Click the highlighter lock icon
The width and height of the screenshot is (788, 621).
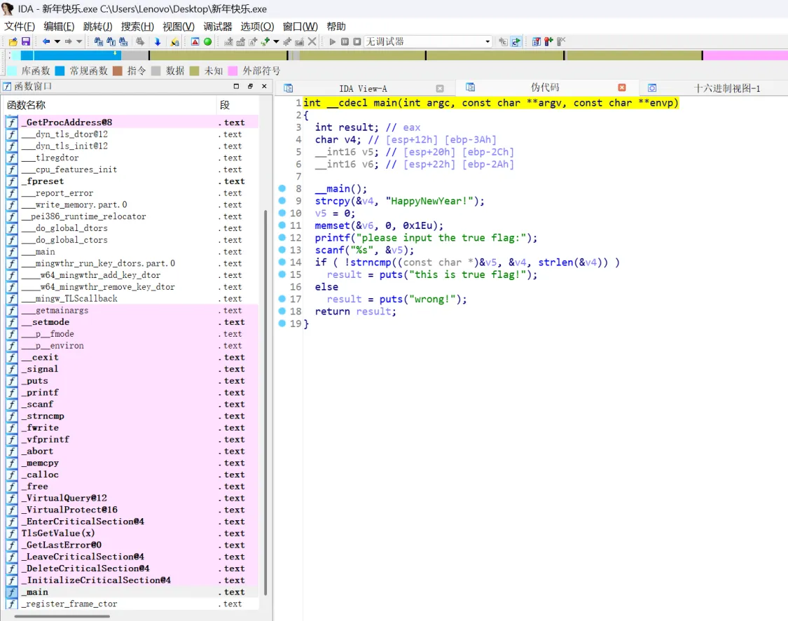click(x=174, y=42)
